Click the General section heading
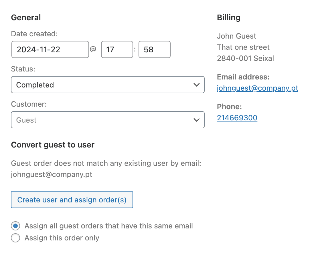The height and width of the screenshot is (255, 312). pos(26,17)
